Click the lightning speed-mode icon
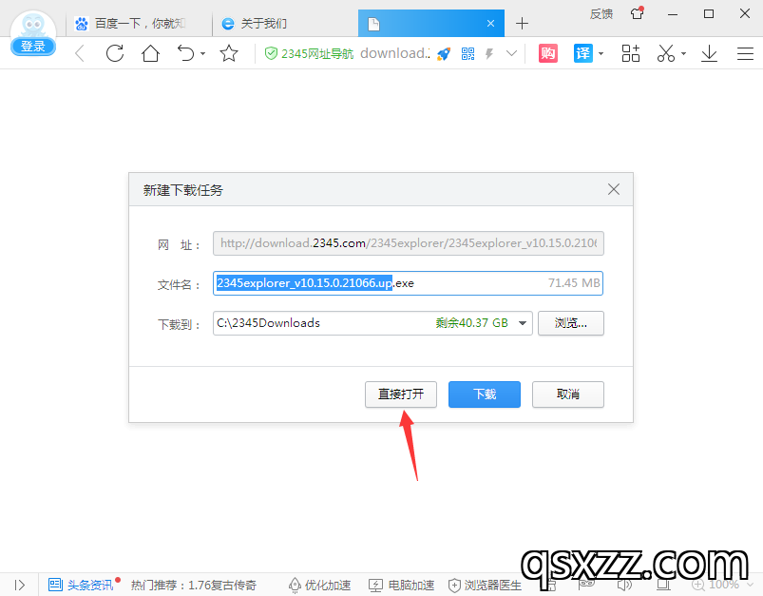763x596 pixels. click(x=489, y=53)
